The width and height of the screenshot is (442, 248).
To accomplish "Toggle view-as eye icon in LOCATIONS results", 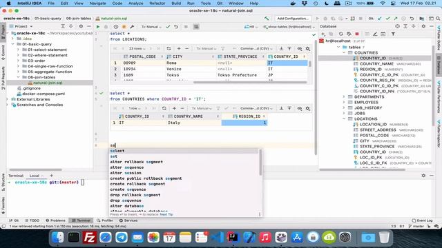I will coord(300,48).
